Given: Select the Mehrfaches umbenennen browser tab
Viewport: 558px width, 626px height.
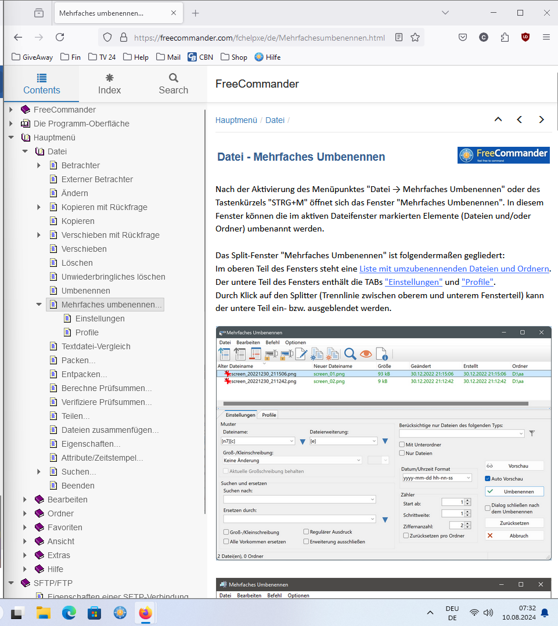Looking at the screenshot, I should 118,13.
